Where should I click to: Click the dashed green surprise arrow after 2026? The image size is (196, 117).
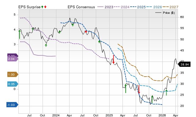click(x=166, y=92)
